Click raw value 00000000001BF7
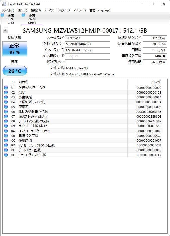Screen dimensions: 170x236 149,155
